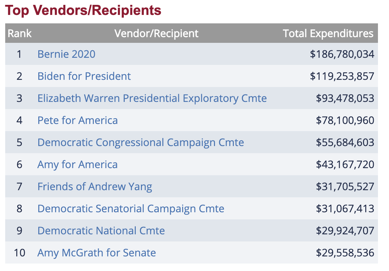Click the Top Vendors/Recipients heading
389x271 pixels.
pyautogui.click(x=83, y=10)
